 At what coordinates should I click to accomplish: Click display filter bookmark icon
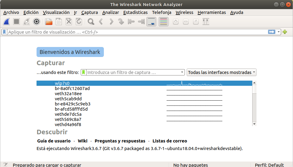[x=4, y=32]
